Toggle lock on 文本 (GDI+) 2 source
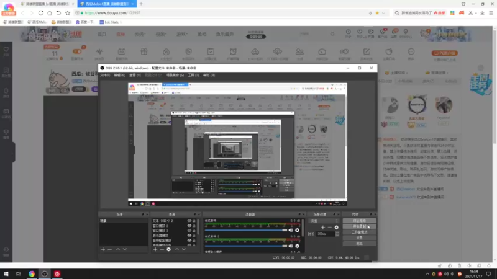The height and width of the screenshot is (279, 497). pyautogui.click(x=194, y=221)
